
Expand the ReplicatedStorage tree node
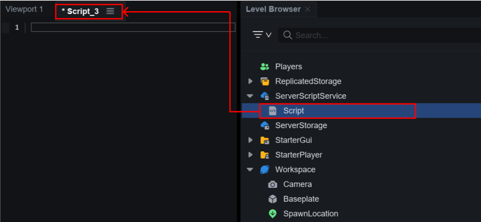[250, 81]
